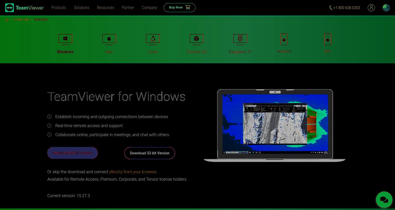Screen dimensions: 395x210
Task: Click Download 32-bit Version button
Action: pos(150,153)
